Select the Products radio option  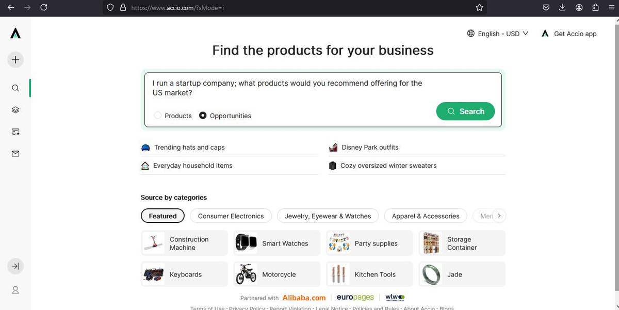tap(158, 116)
